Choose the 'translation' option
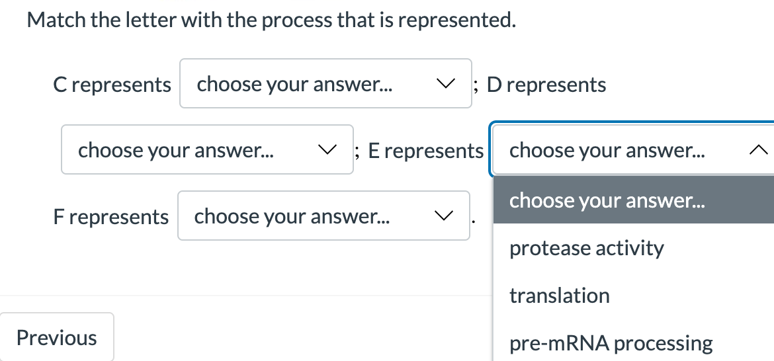This screenshot has height=361, width=774. click(x=560, y=296)
